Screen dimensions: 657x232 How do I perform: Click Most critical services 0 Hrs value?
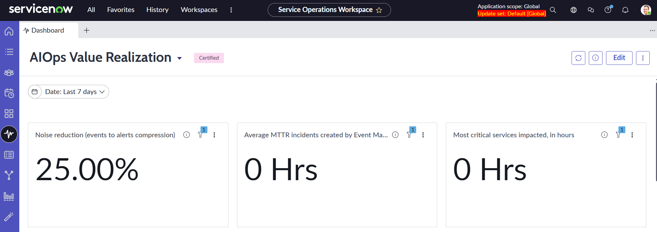[x=490, y=169]
